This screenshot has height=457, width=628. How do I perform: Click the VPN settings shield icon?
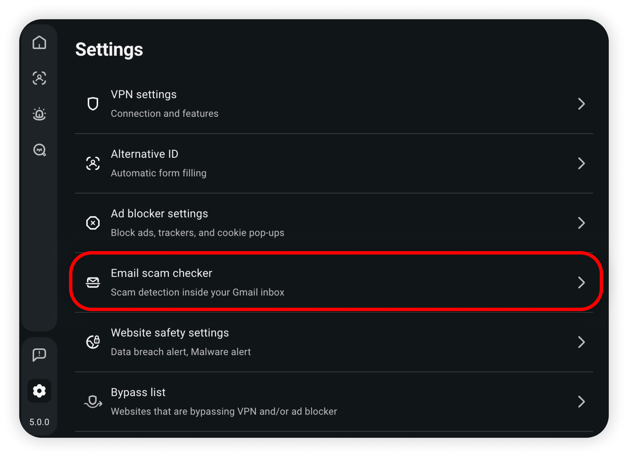[93, 104]
